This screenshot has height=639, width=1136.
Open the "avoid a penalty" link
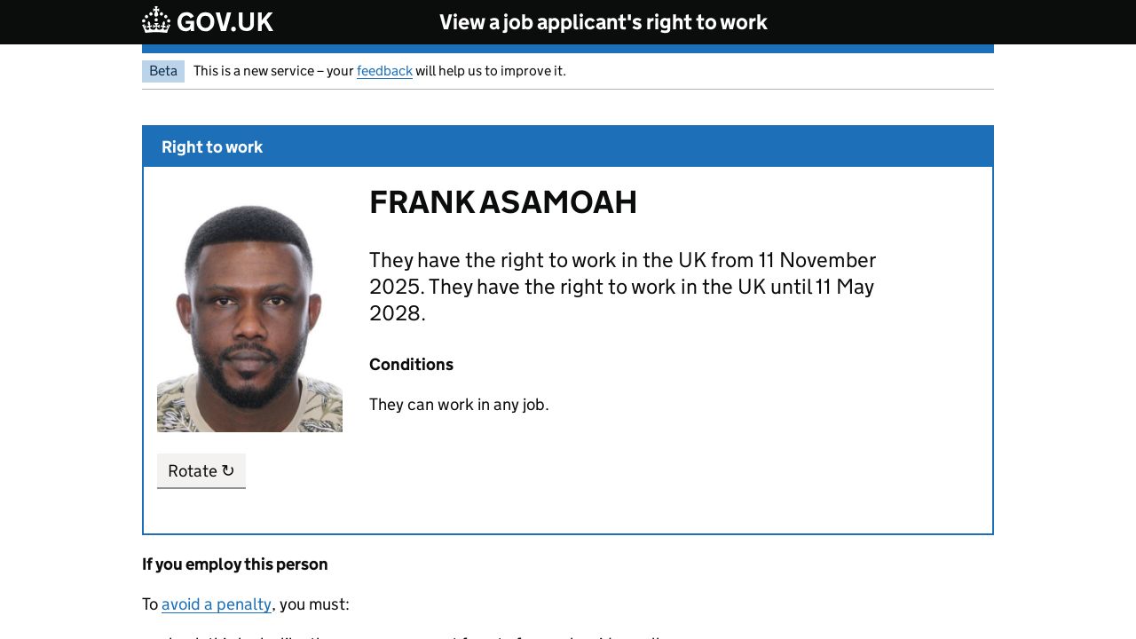coord(217,604)
